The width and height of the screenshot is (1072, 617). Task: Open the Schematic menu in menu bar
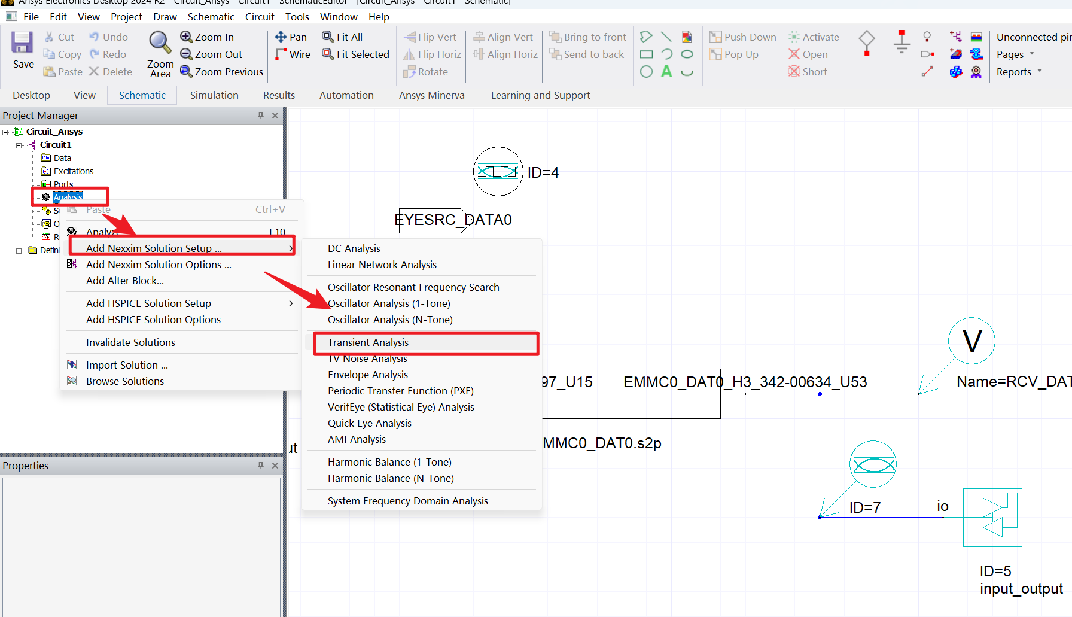(x=211, y=17)
